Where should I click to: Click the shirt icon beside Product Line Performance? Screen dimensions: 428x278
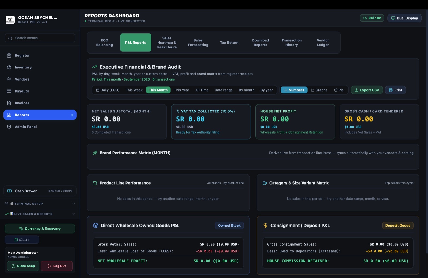(x=95, y=183)
